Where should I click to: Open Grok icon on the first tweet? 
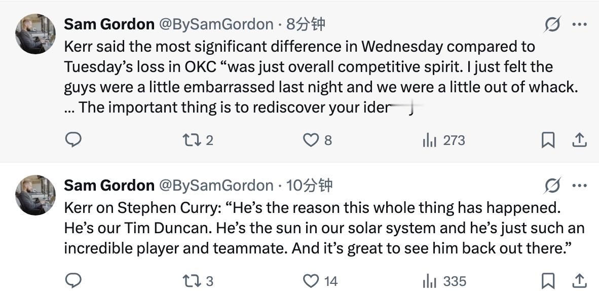pyautogui.click(x=552, y=24)
